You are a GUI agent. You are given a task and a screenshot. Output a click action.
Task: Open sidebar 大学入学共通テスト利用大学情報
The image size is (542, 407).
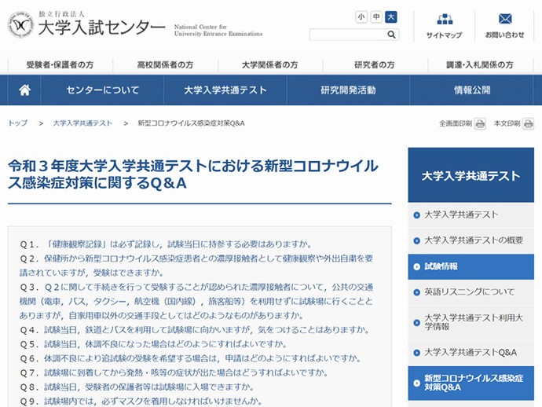point(471,322)
